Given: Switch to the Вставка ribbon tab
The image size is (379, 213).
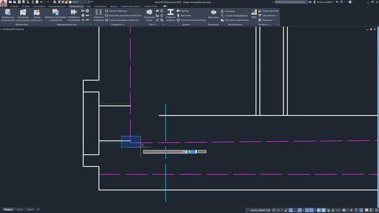Looking at the screenshot, I should pyautogui.click(x=25, y=7).
